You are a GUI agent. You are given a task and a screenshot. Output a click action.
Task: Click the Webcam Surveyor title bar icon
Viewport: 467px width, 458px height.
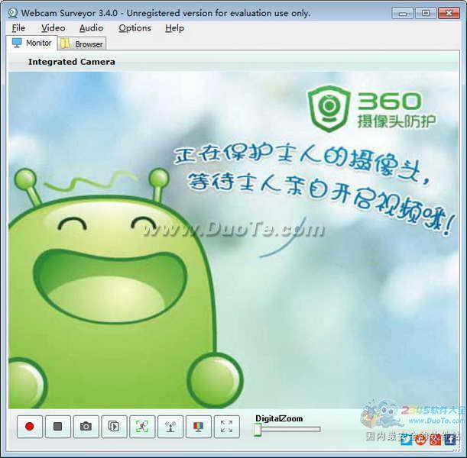(x=12, y=13)
